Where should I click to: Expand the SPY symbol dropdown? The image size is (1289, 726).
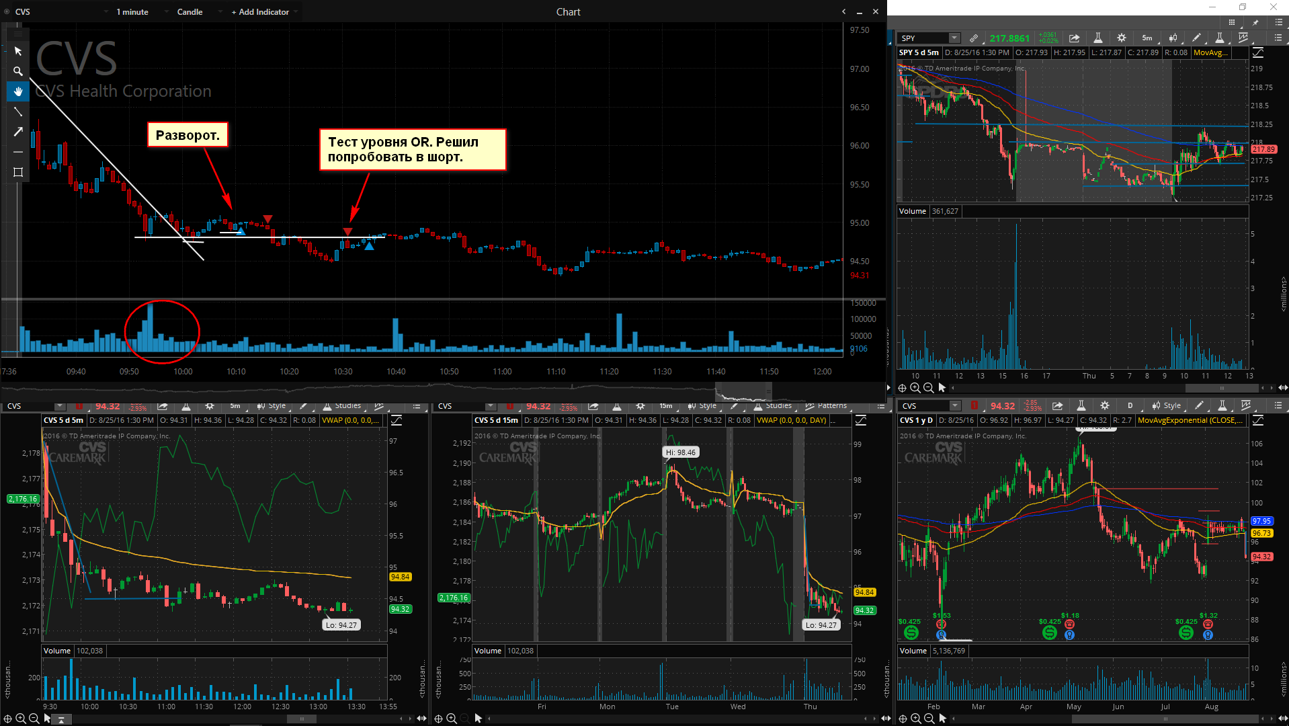coord(954,38)
